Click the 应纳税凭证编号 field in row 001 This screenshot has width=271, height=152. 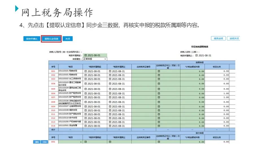[x=144, y=71]
